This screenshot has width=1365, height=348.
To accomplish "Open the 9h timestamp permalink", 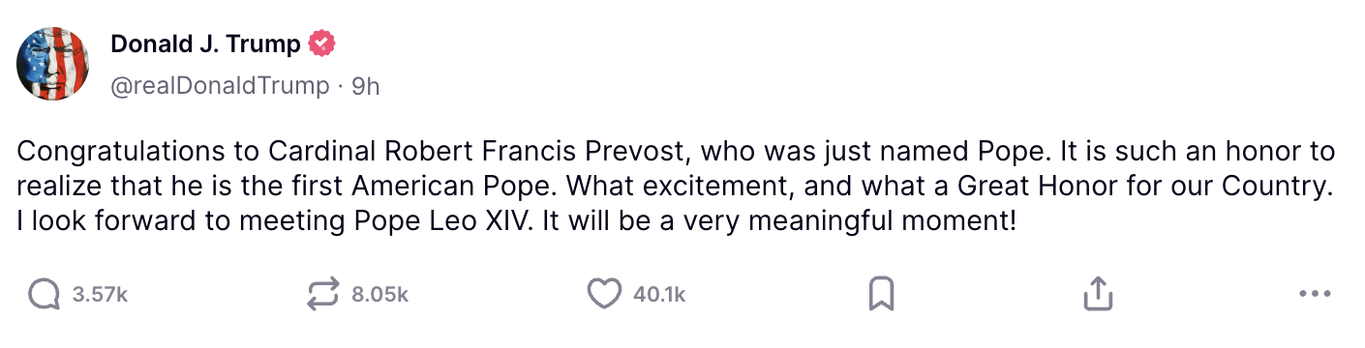I will click(365, 86).
